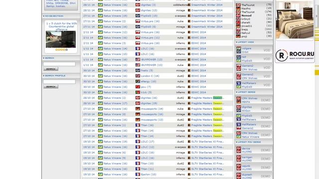Click the Ukrainian flag beside Natus Vincere (14)
This screenshot has width=319, height=179.
[100, 49]
